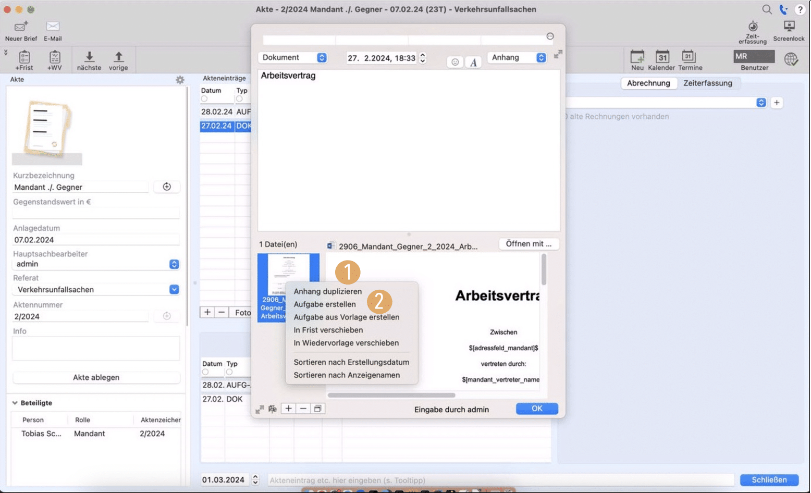The width and height of the screenshot is (811, 493).
Task: Go to previous file with vorige arrow
Action: tap(118, 57)
